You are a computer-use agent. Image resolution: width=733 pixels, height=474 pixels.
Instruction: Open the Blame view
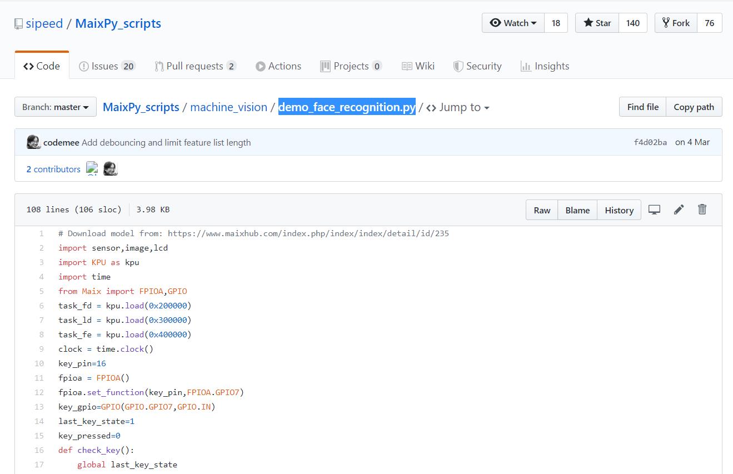pyautogui.click(x=577, y=210)
